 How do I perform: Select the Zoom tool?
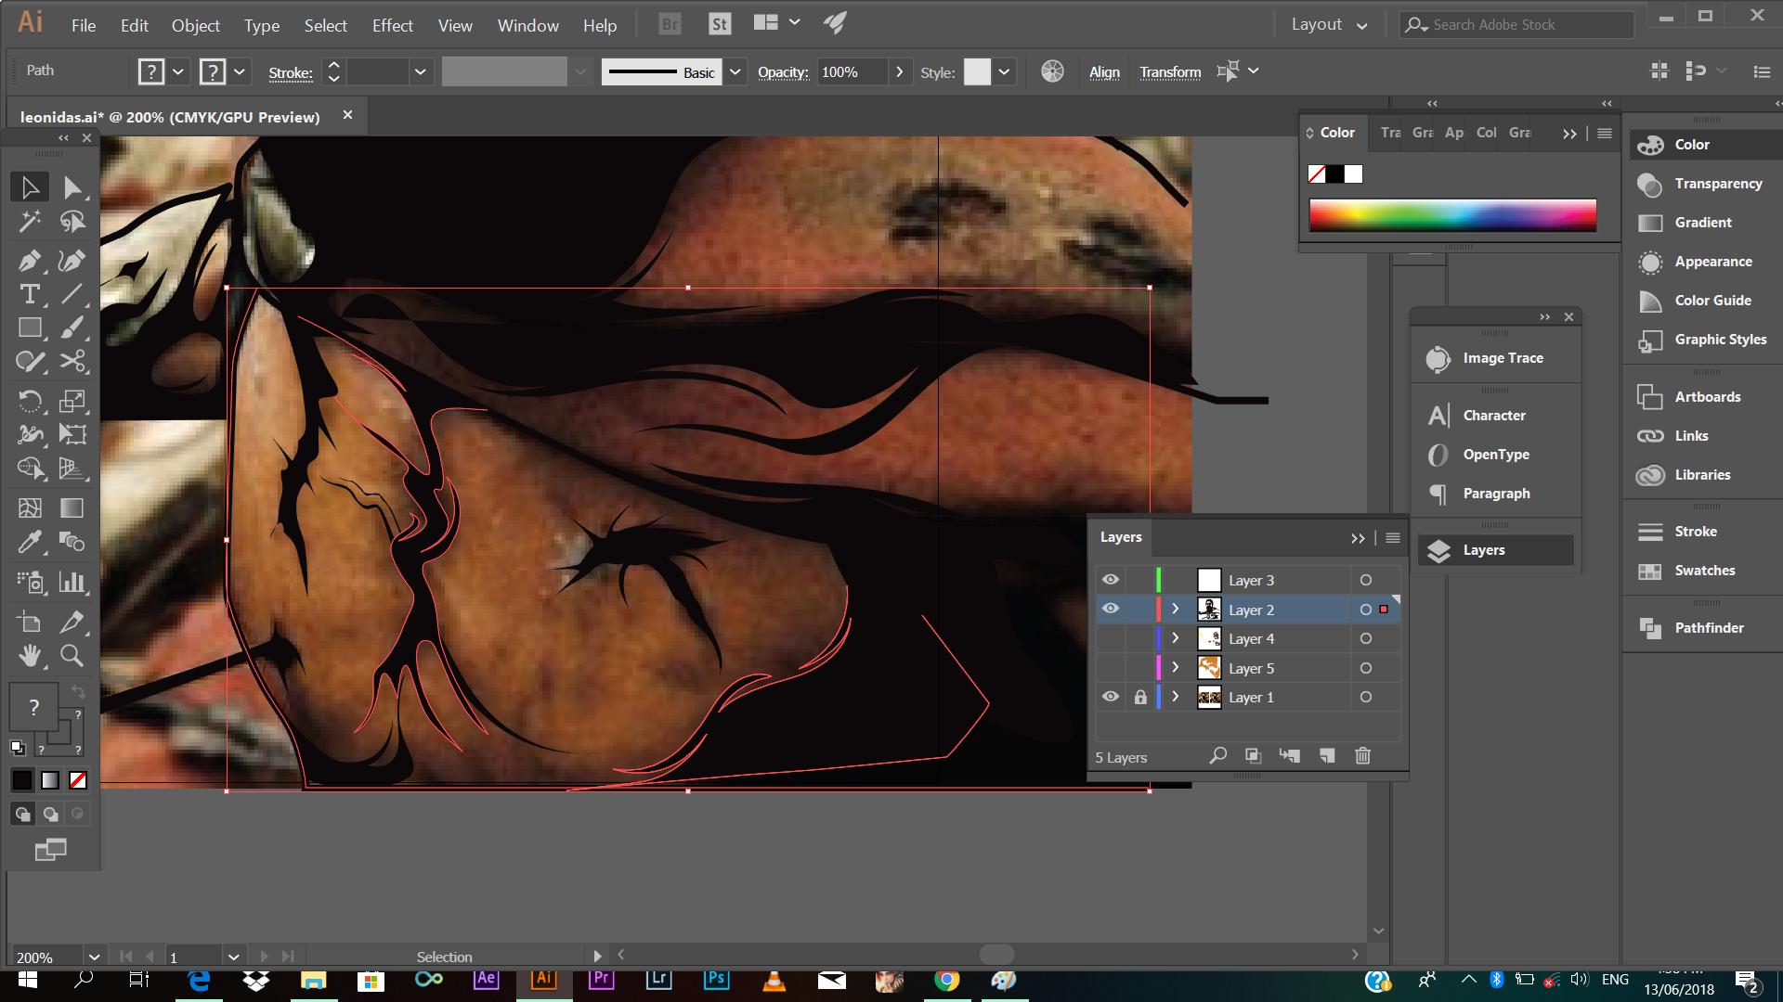click(72, 656)
